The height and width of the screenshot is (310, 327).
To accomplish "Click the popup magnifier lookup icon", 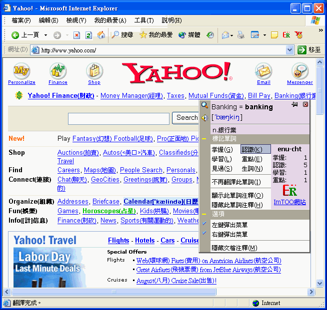I will pos(204,105).
